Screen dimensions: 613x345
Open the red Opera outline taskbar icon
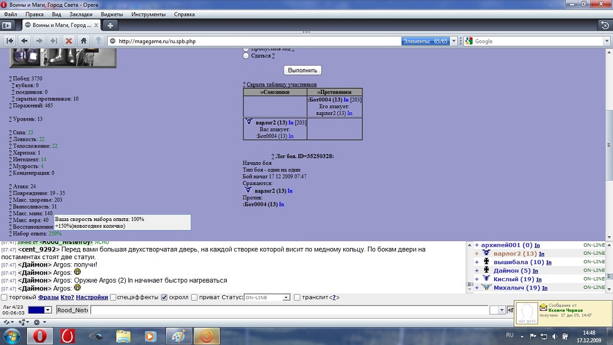tap(68, 336)
